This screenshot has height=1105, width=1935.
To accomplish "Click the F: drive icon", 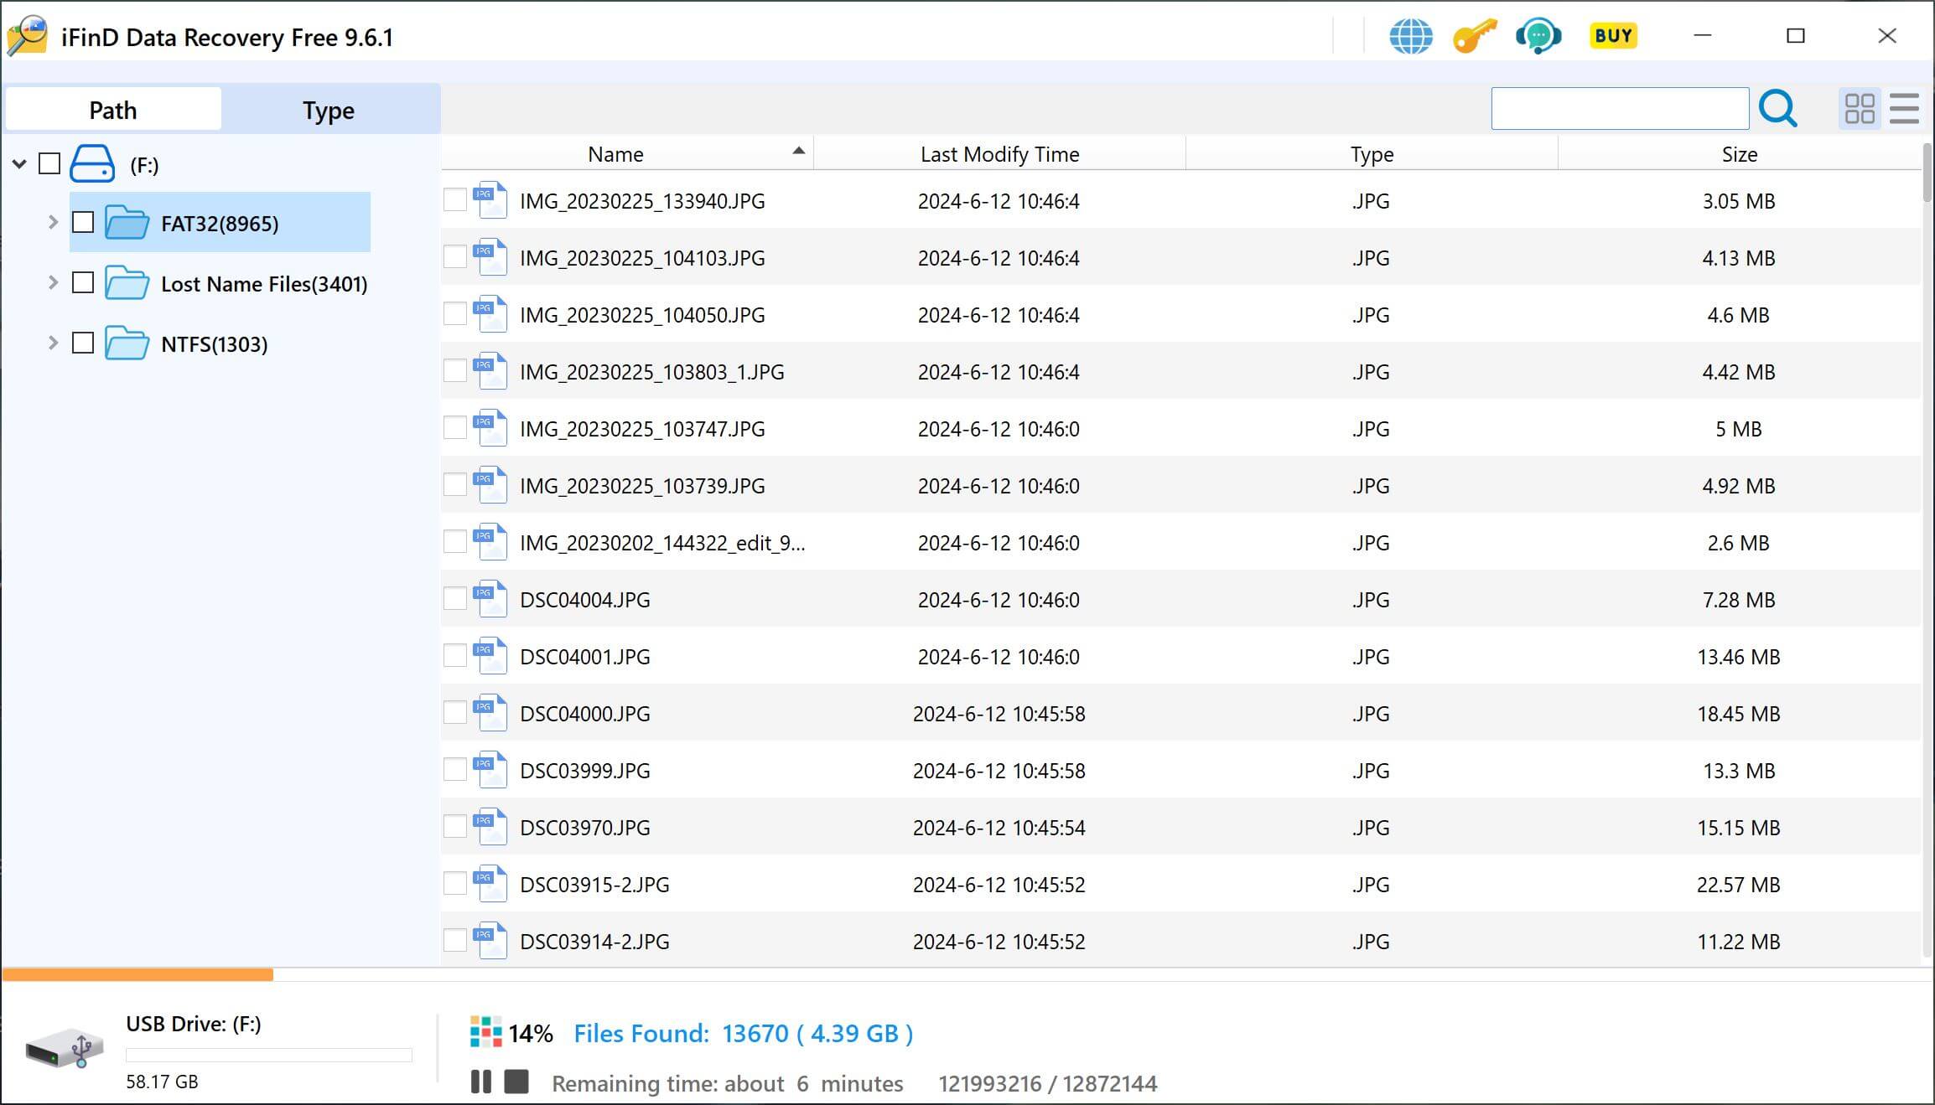I will click(91, 163).
